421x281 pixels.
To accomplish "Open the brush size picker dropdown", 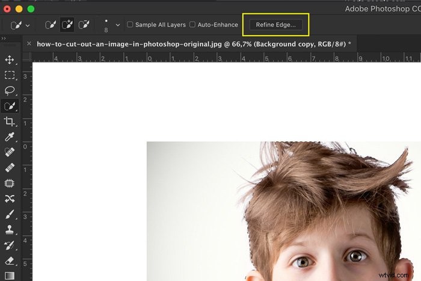I will tap(118, 25).
